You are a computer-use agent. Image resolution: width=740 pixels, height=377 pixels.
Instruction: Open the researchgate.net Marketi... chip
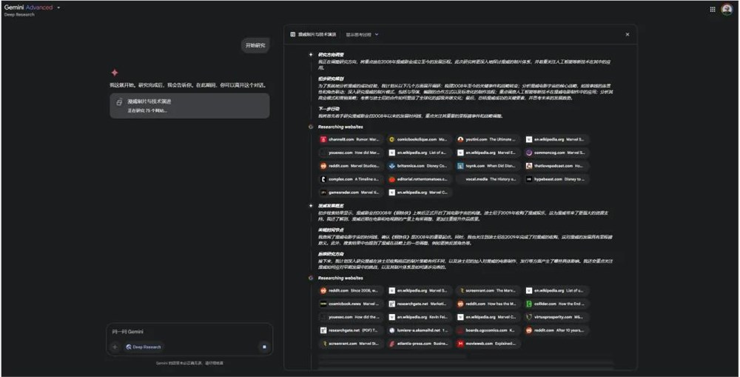click(419, 304)
